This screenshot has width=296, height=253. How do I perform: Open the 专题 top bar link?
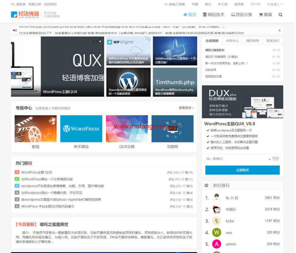pos(195,4)
